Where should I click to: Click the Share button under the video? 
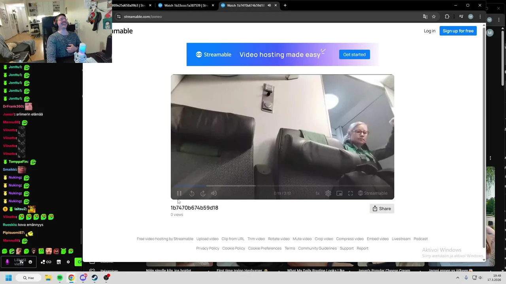click(382, 209)
